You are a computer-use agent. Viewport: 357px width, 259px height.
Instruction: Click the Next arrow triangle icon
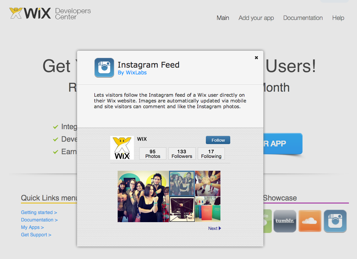(220, 228)
